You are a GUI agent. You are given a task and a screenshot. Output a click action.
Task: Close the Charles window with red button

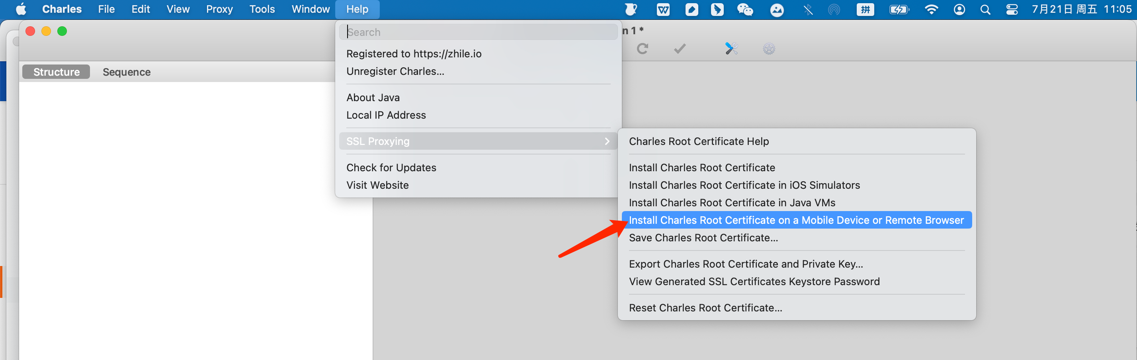30,31
